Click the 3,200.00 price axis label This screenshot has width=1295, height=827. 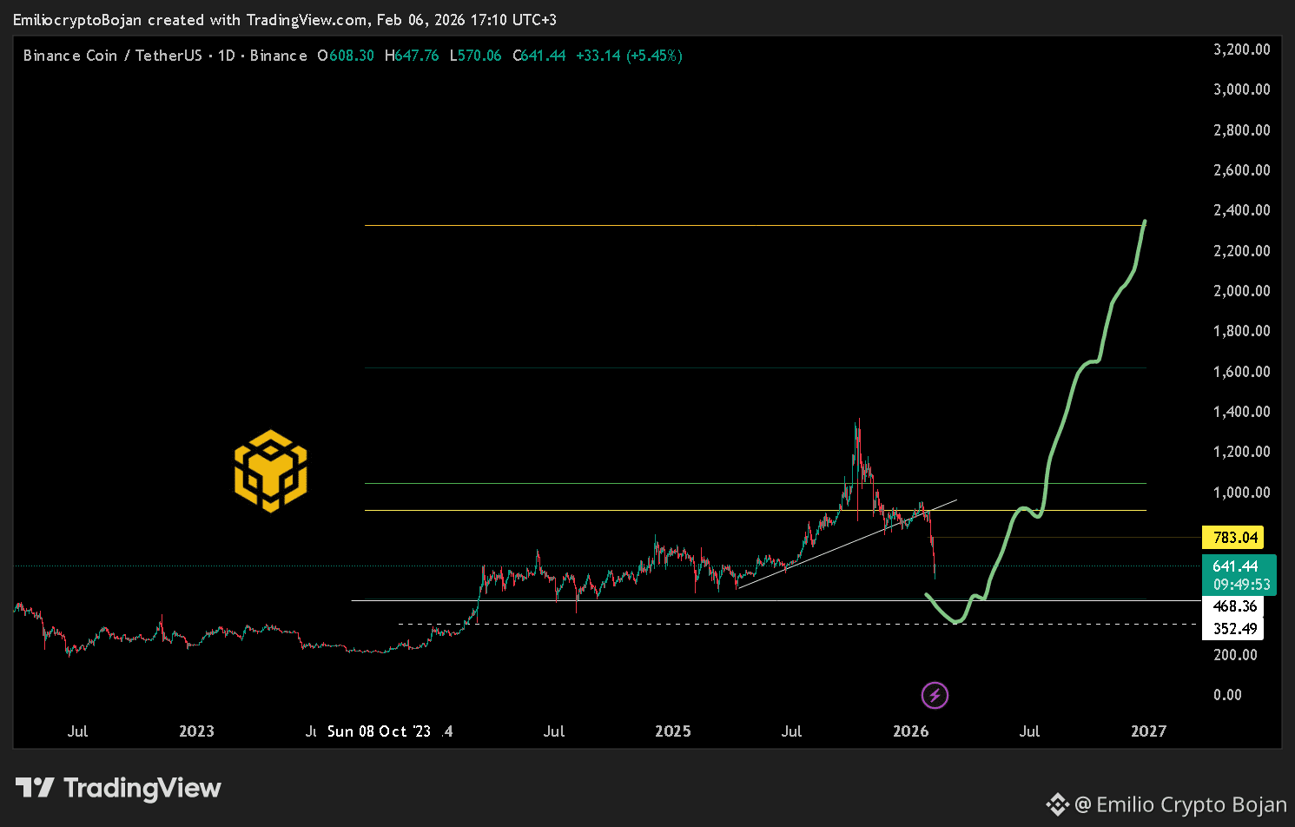(x=1242, y=50)
